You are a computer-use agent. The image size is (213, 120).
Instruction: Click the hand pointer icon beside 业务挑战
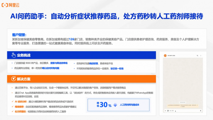click(13, 55)
